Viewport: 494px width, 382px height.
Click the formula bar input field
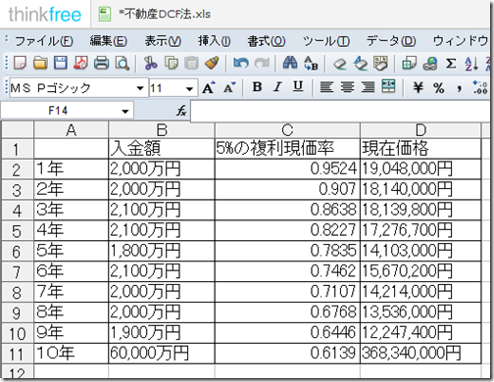click(x=340, y=111)
